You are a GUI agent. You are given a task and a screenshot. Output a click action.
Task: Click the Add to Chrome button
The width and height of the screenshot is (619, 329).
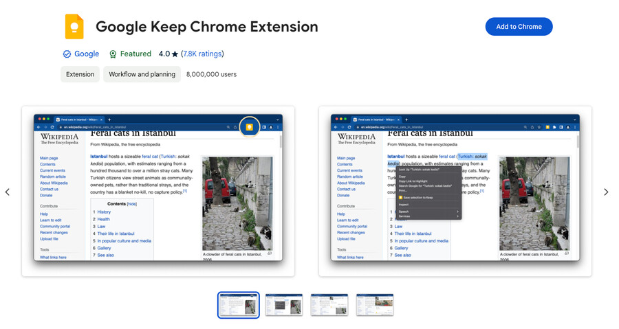pos(519,27)
